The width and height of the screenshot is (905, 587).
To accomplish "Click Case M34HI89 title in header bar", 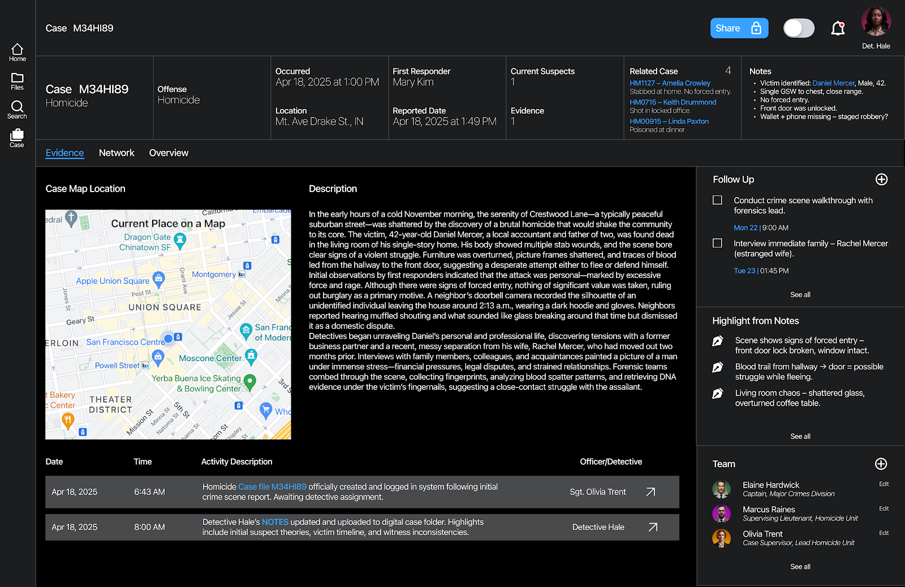I will click(x=79, y=28).
